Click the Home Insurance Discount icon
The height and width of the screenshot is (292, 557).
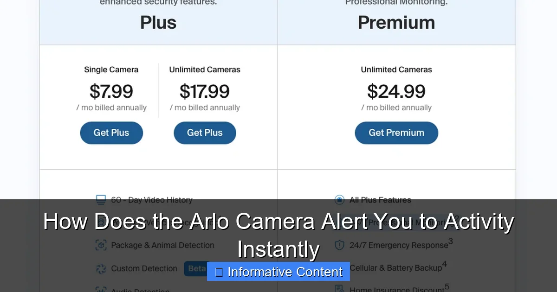click(x=339, y=288)
